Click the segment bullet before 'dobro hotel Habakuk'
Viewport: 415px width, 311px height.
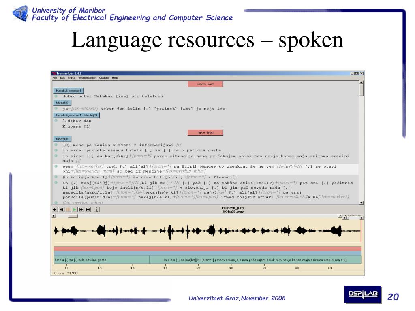point(56,96)
